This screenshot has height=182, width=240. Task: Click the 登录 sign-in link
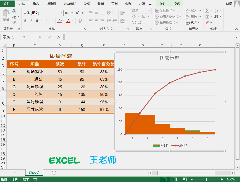point(229,3)
